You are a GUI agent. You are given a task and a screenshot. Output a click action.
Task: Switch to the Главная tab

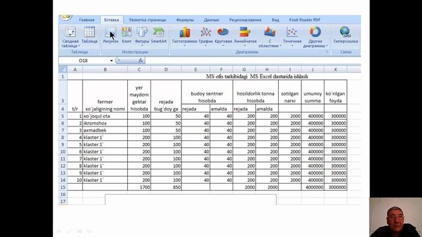[86, 20]
